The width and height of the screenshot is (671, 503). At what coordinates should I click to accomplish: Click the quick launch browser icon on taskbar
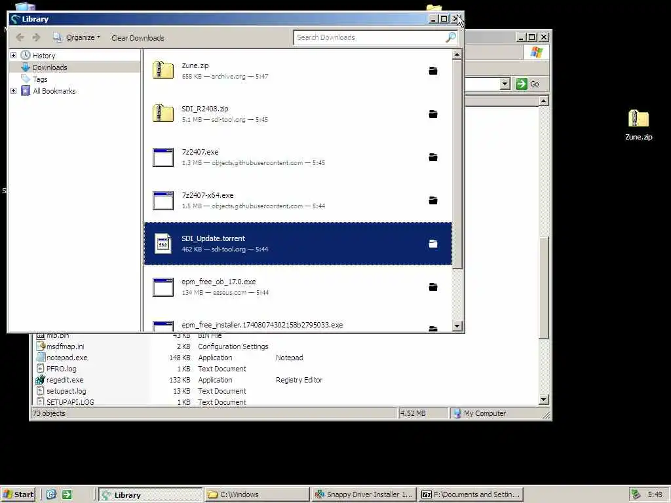tap(51, 494)
